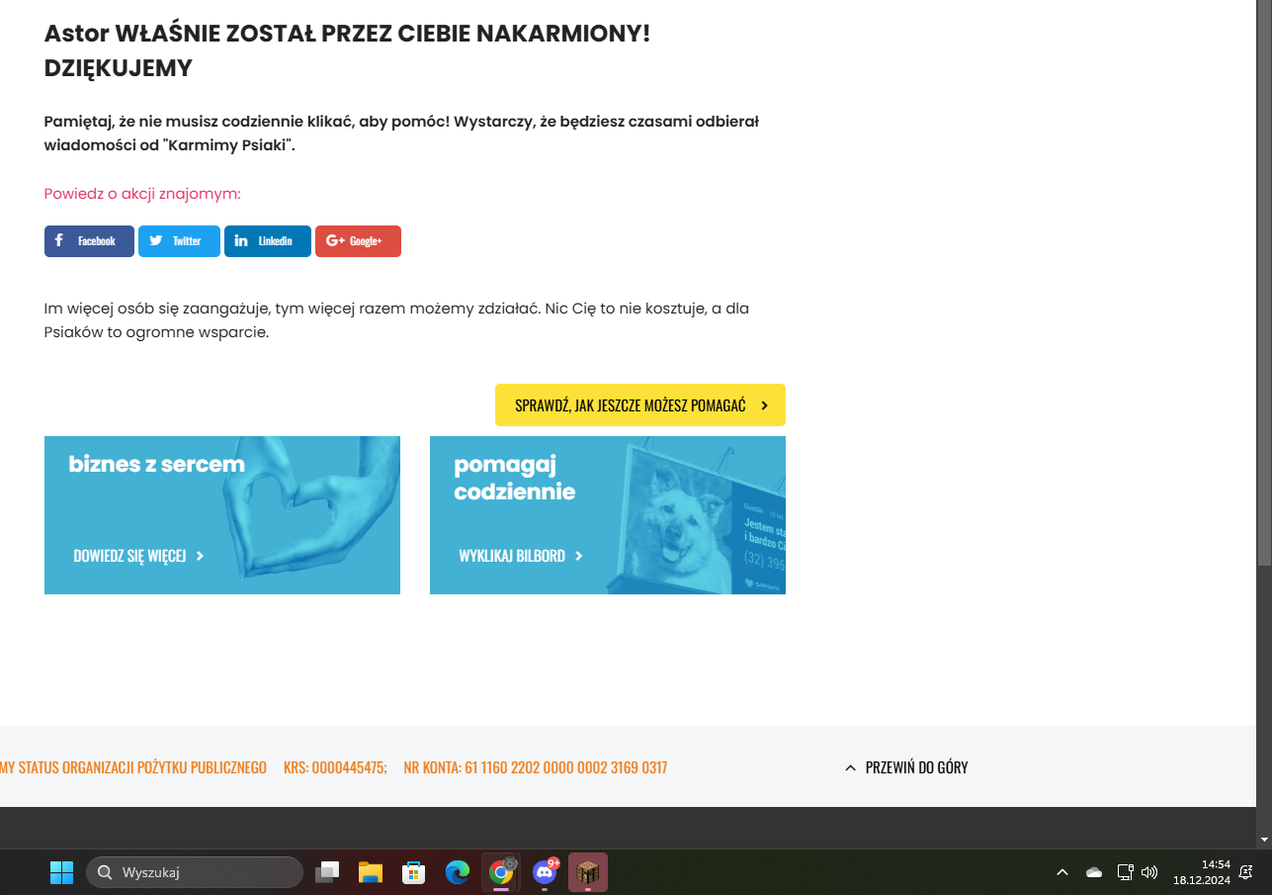Viewport: 1272px width, 895px height.
Task: Open the volume control in system tray
Action: 1149,872
